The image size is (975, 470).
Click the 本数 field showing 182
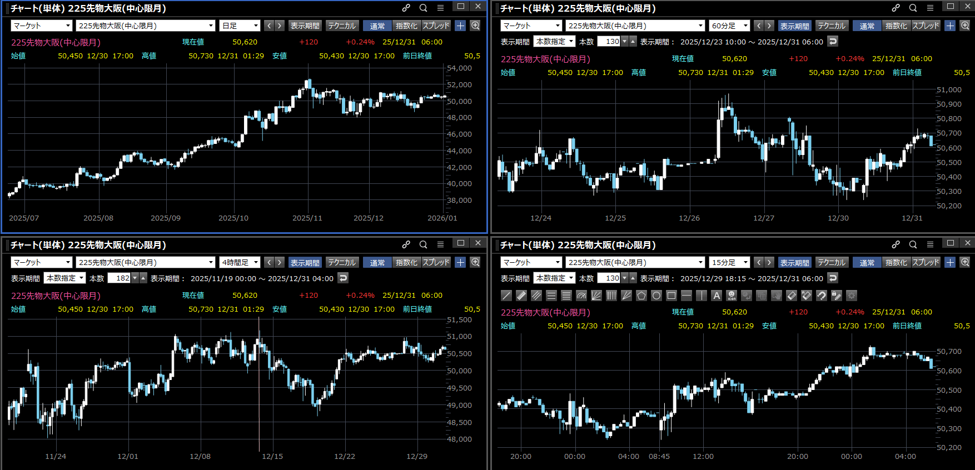coord(119,278)
